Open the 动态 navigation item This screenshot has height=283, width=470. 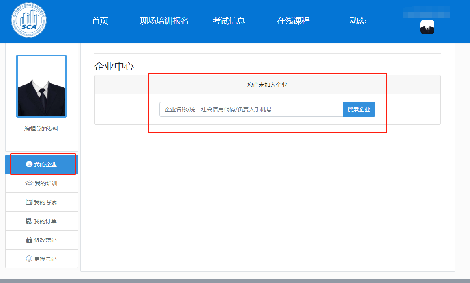point(358,21)
